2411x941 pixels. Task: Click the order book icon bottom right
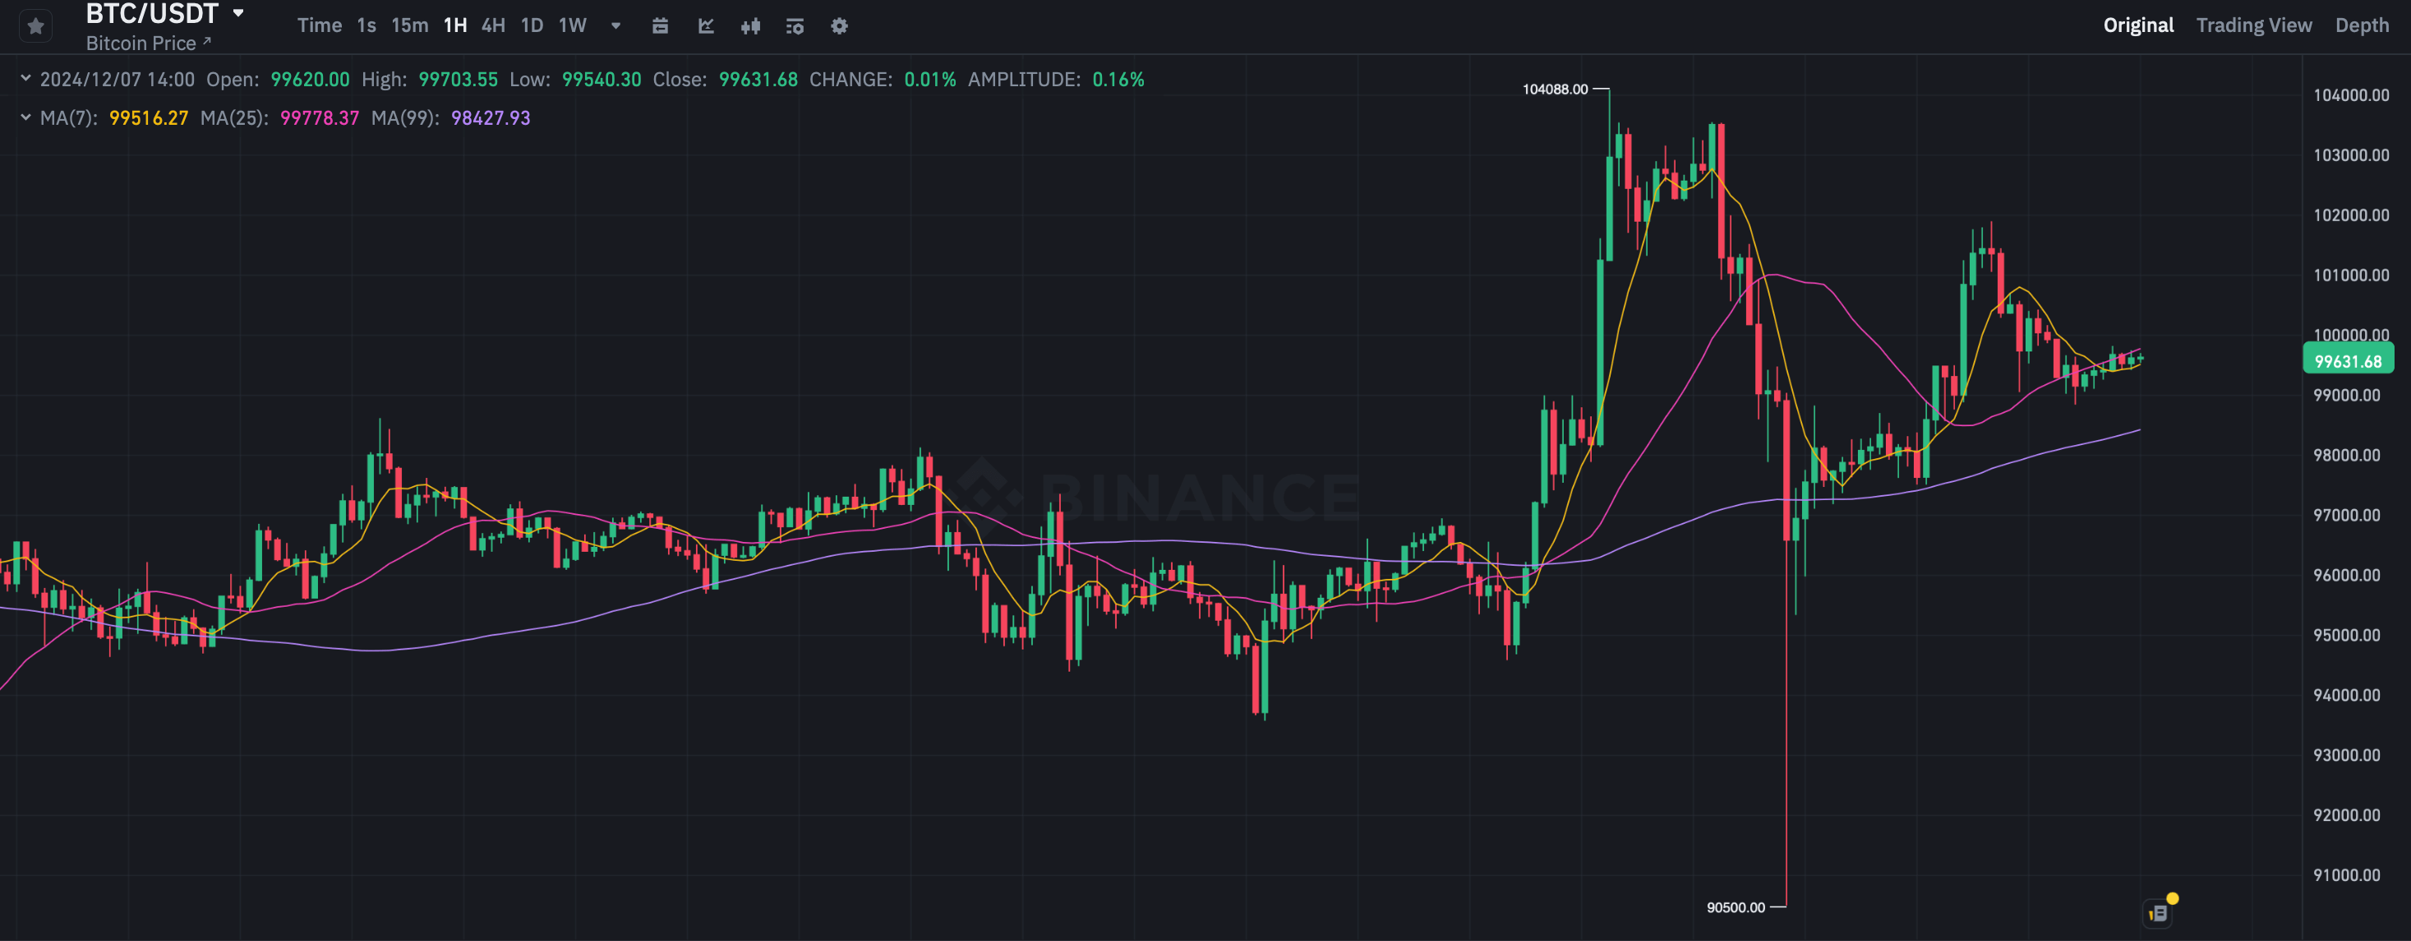2158,913
